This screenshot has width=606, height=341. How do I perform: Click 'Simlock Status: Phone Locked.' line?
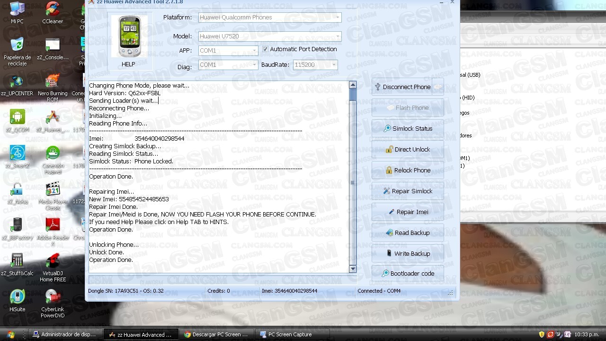[x=131, y=162]
